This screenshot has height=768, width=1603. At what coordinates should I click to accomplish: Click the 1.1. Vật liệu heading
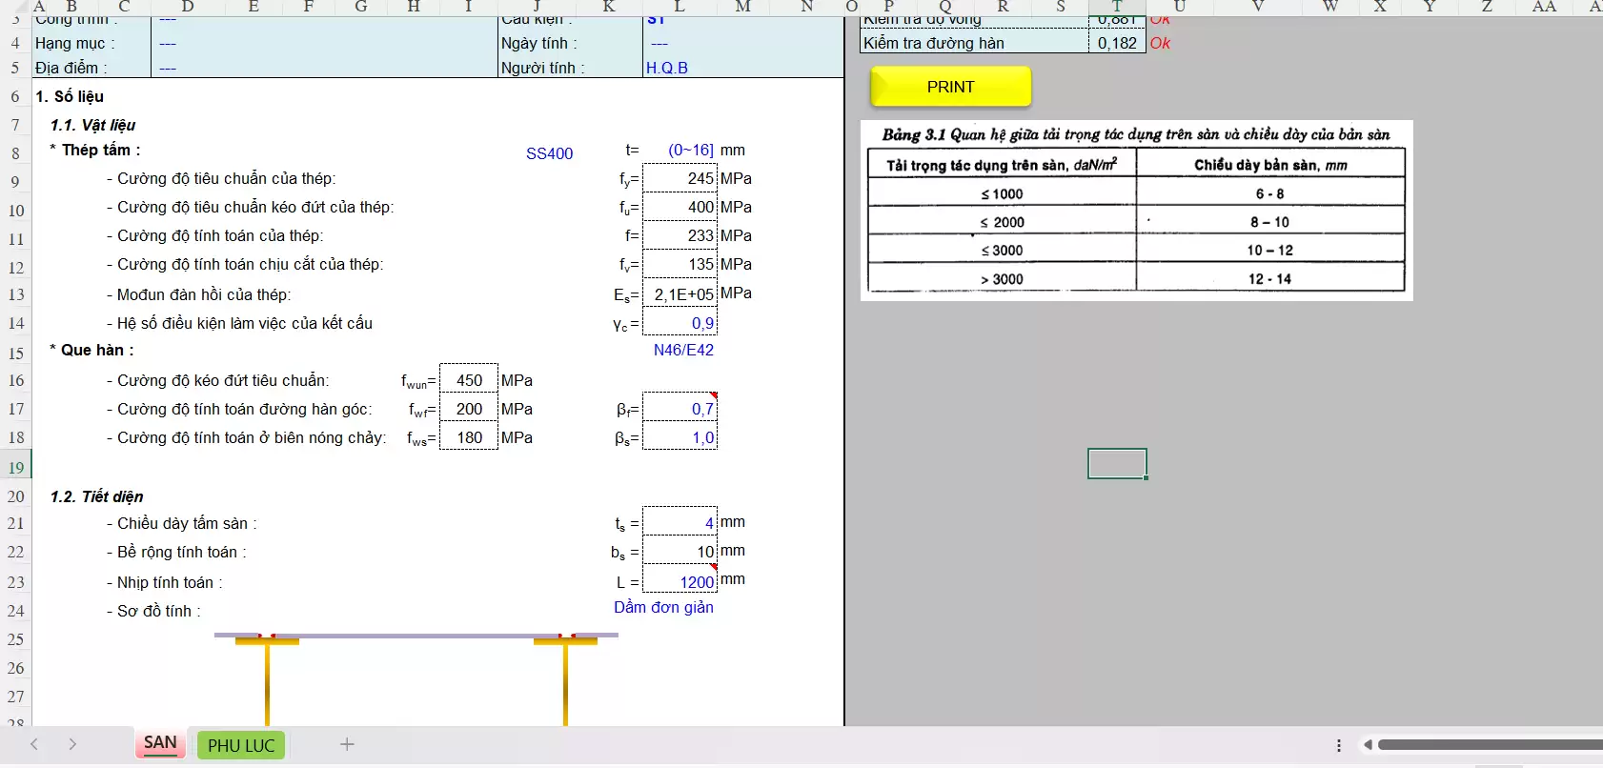92,125
